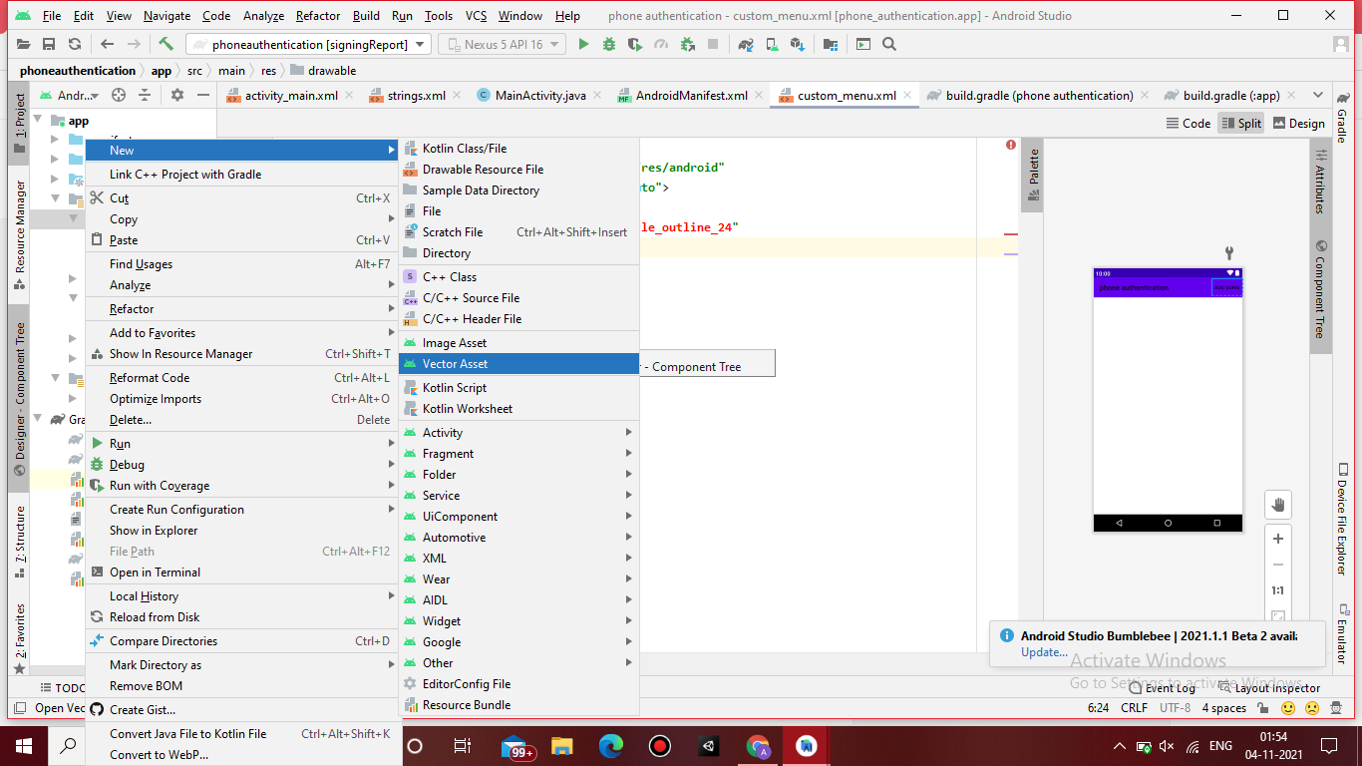The height and width of the screenshot is (766, 1362).
Task: Switch to the MainActivity.java tab
Action: 539,96
